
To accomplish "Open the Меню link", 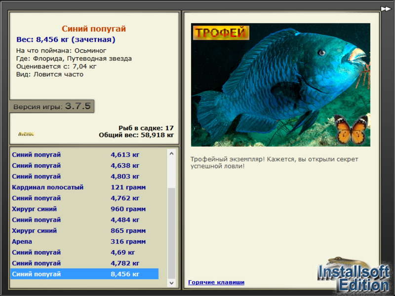I will click(x=26, y=134).
